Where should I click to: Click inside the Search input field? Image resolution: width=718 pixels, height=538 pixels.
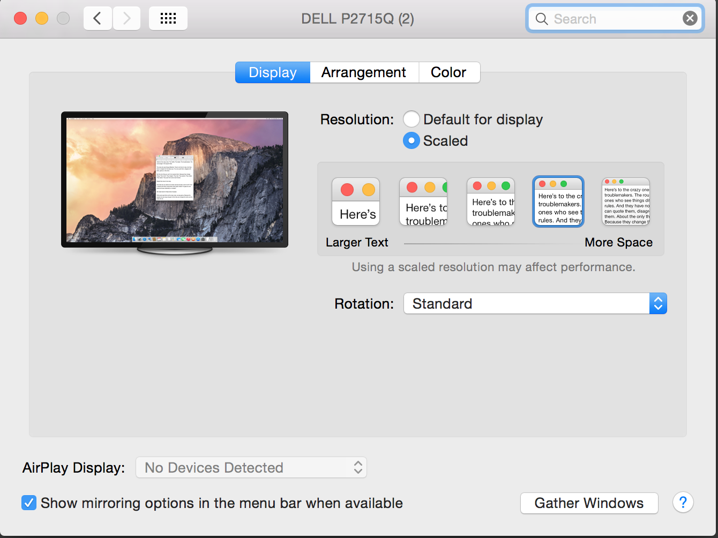point(615,19)
